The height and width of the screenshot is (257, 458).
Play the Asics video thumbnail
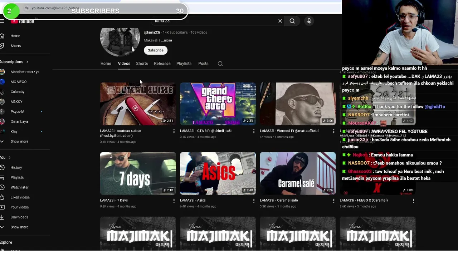218,173
